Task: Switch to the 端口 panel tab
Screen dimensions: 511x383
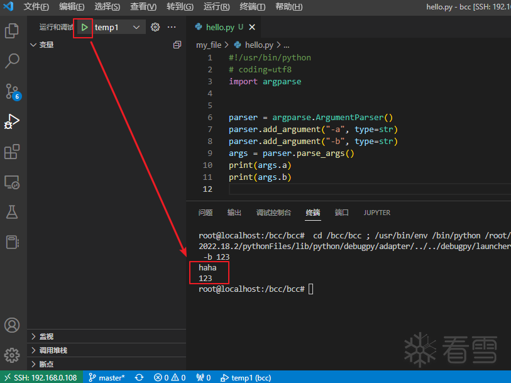Action: click(x=341, y=213)
